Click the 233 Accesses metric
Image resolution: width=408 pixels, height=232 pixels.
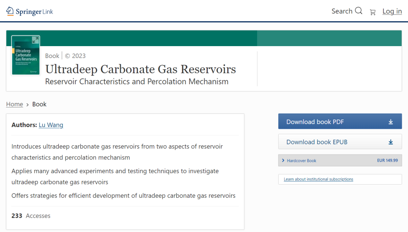31,216
